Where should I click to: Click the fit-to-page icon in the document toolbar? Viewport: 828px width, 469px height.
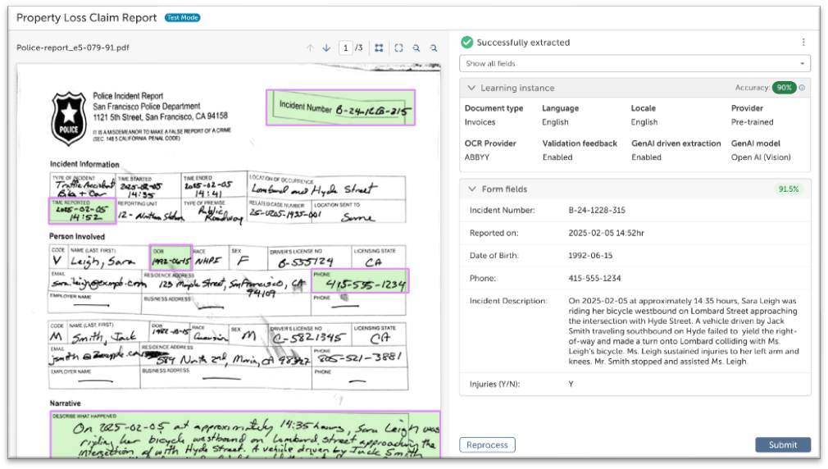398,48
